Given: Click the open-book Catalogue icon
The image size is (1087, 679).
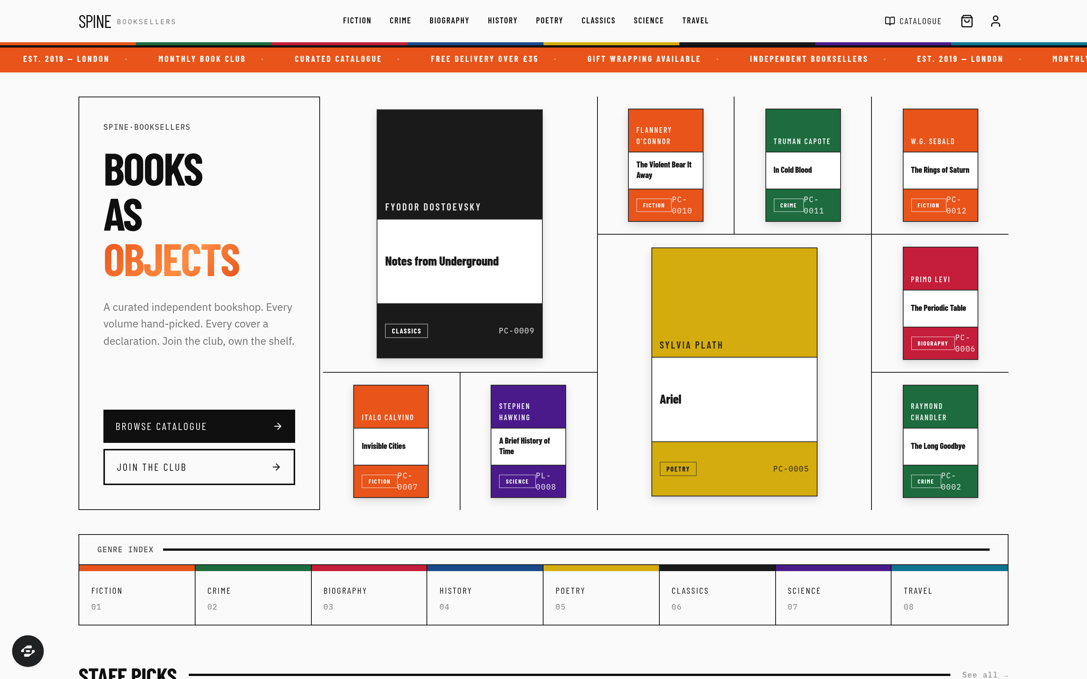Looking at the screenshot, I should click(x=889, y=21).
